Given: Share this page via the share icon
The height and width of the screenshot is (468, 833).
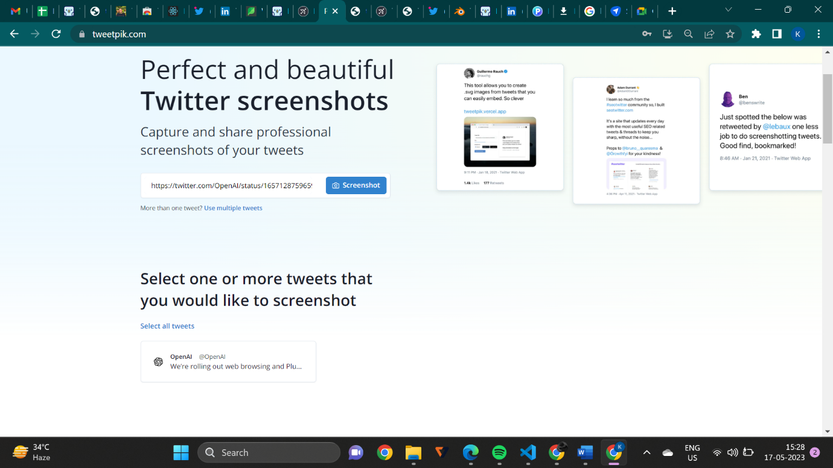Looking at the screenshot, I should pyautogui.click(x=709, y=34).
